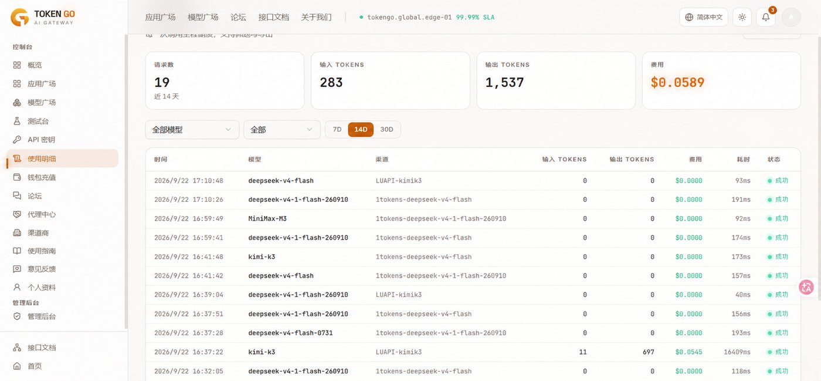Image resolution: width=821 pixels, height=381 pixels.
Task: Open 应用广场 in the top navigation
Action: click(x=160, y=17)
